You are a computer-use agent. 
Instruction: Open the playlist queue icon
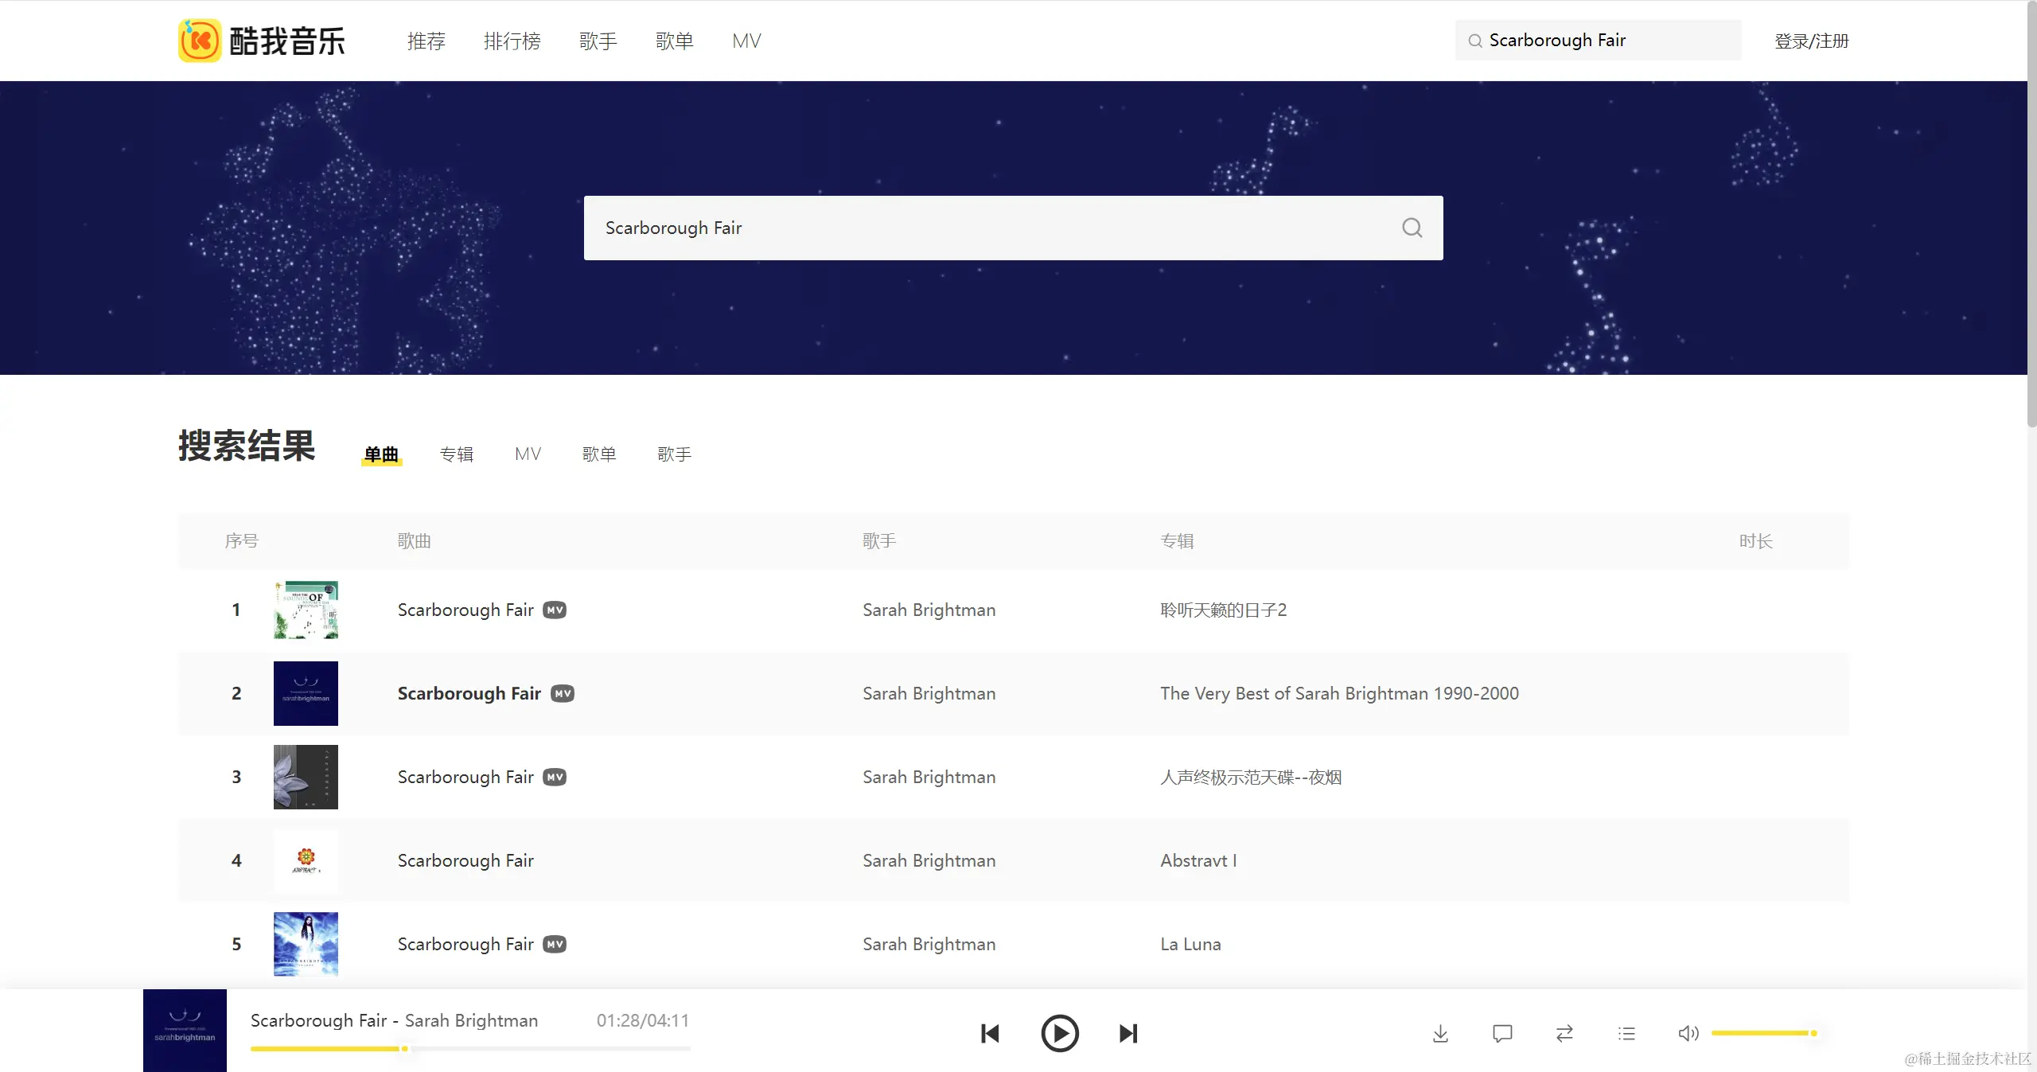click(x=1626, y=1033)
